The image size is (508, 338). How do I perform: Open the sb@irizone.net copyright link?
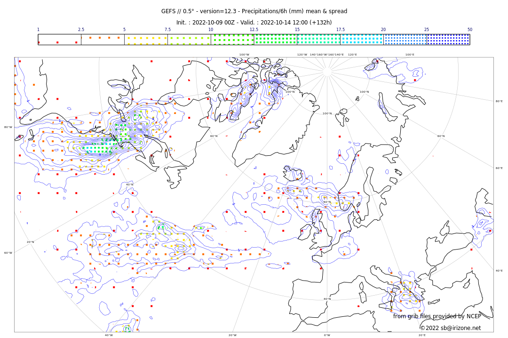point(450,328)
